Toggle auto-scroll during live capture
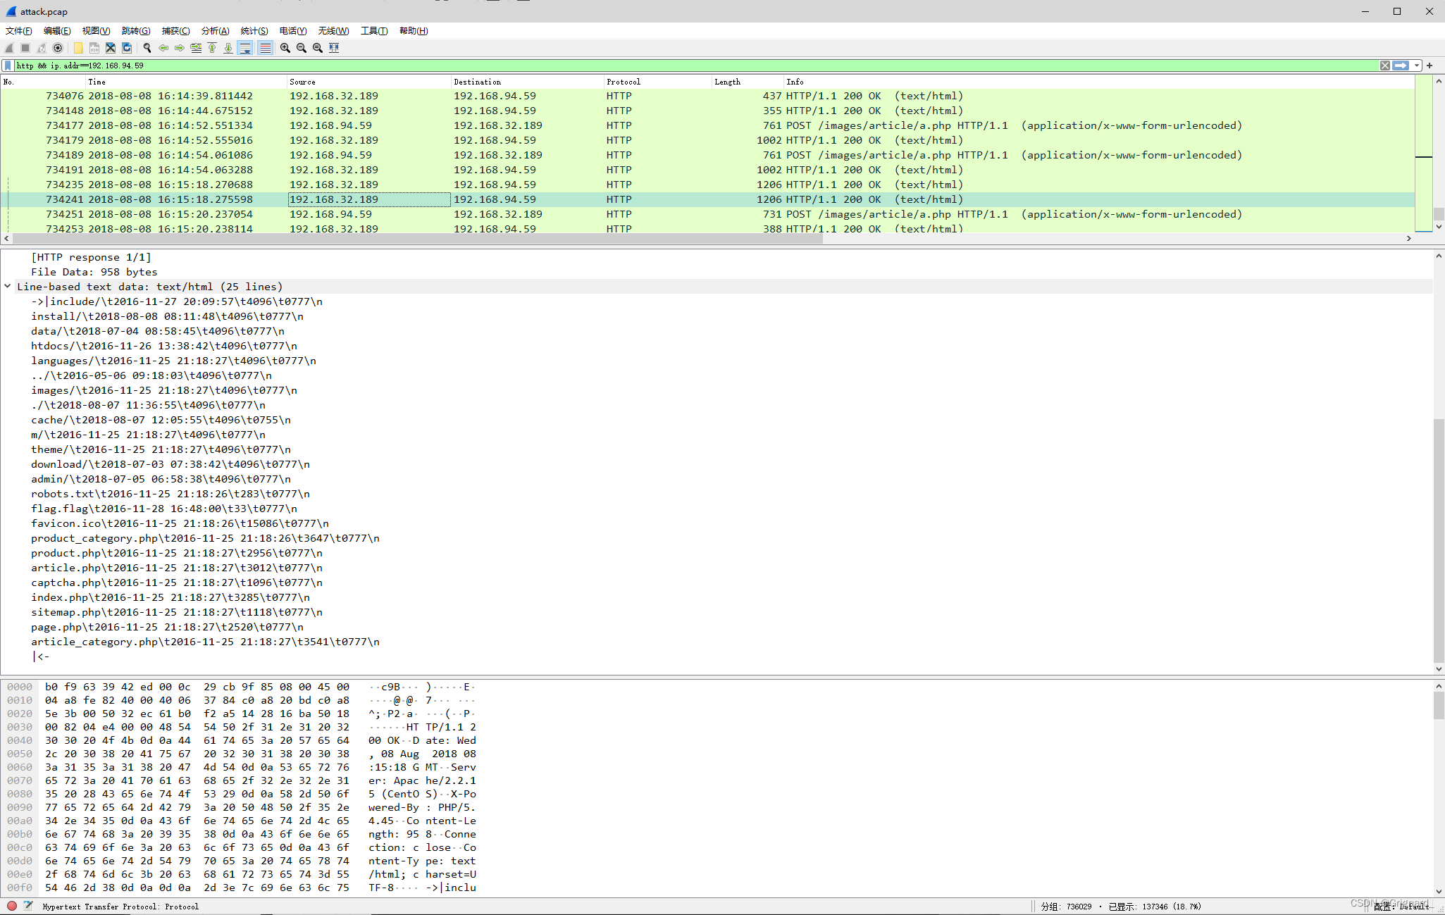This screenshot has height=915, width=1445. [245, 48]
